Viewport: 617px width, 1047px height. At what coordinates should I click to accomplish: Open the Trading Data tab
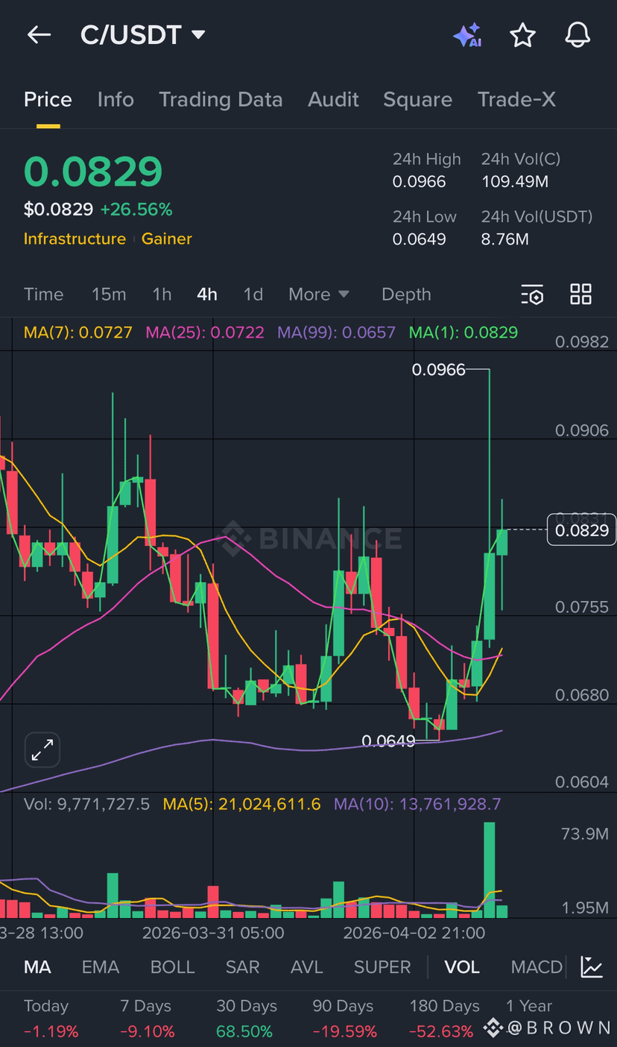(221, 100)
